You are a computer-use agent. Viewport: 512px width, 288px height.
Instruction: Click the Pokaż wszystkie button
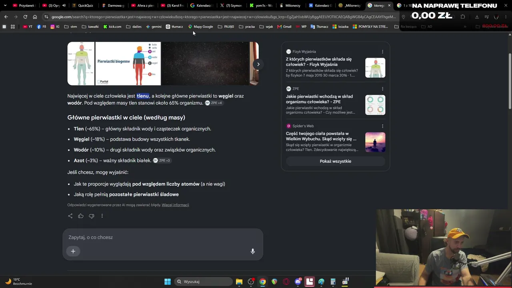tap(336, 161)
